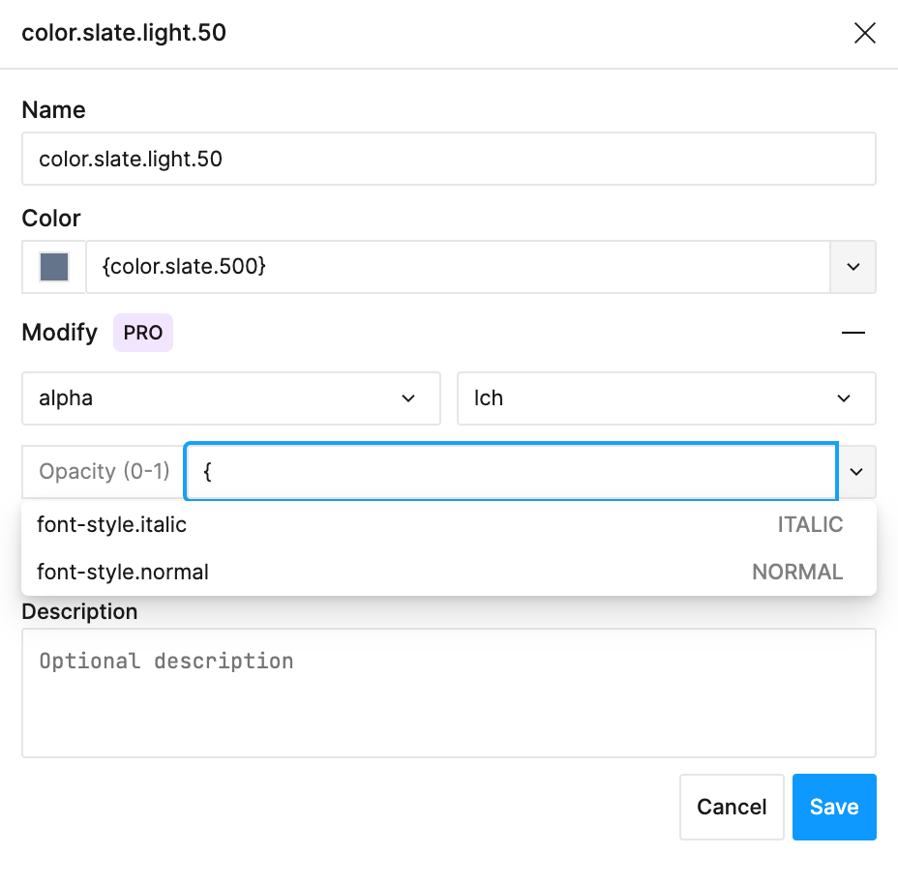This screenshot has height=884, width=898.
Task: Click the {color.slate.500} value field
Action: coord(459,267)
